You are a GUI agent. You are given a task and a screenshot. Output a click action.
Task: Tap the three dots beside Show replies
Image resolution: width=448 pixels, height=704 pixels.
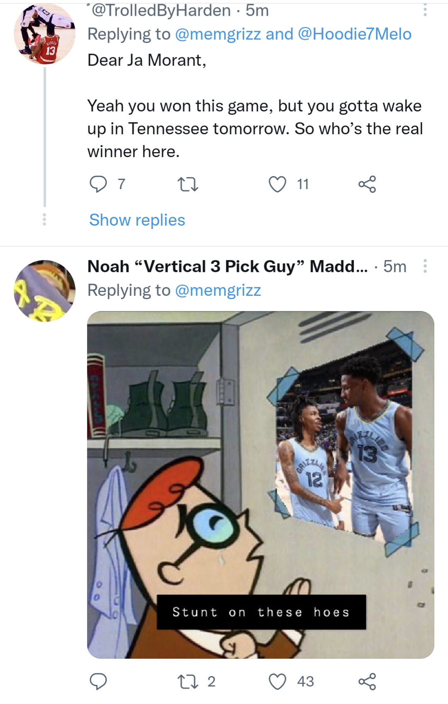click(44, 219)
